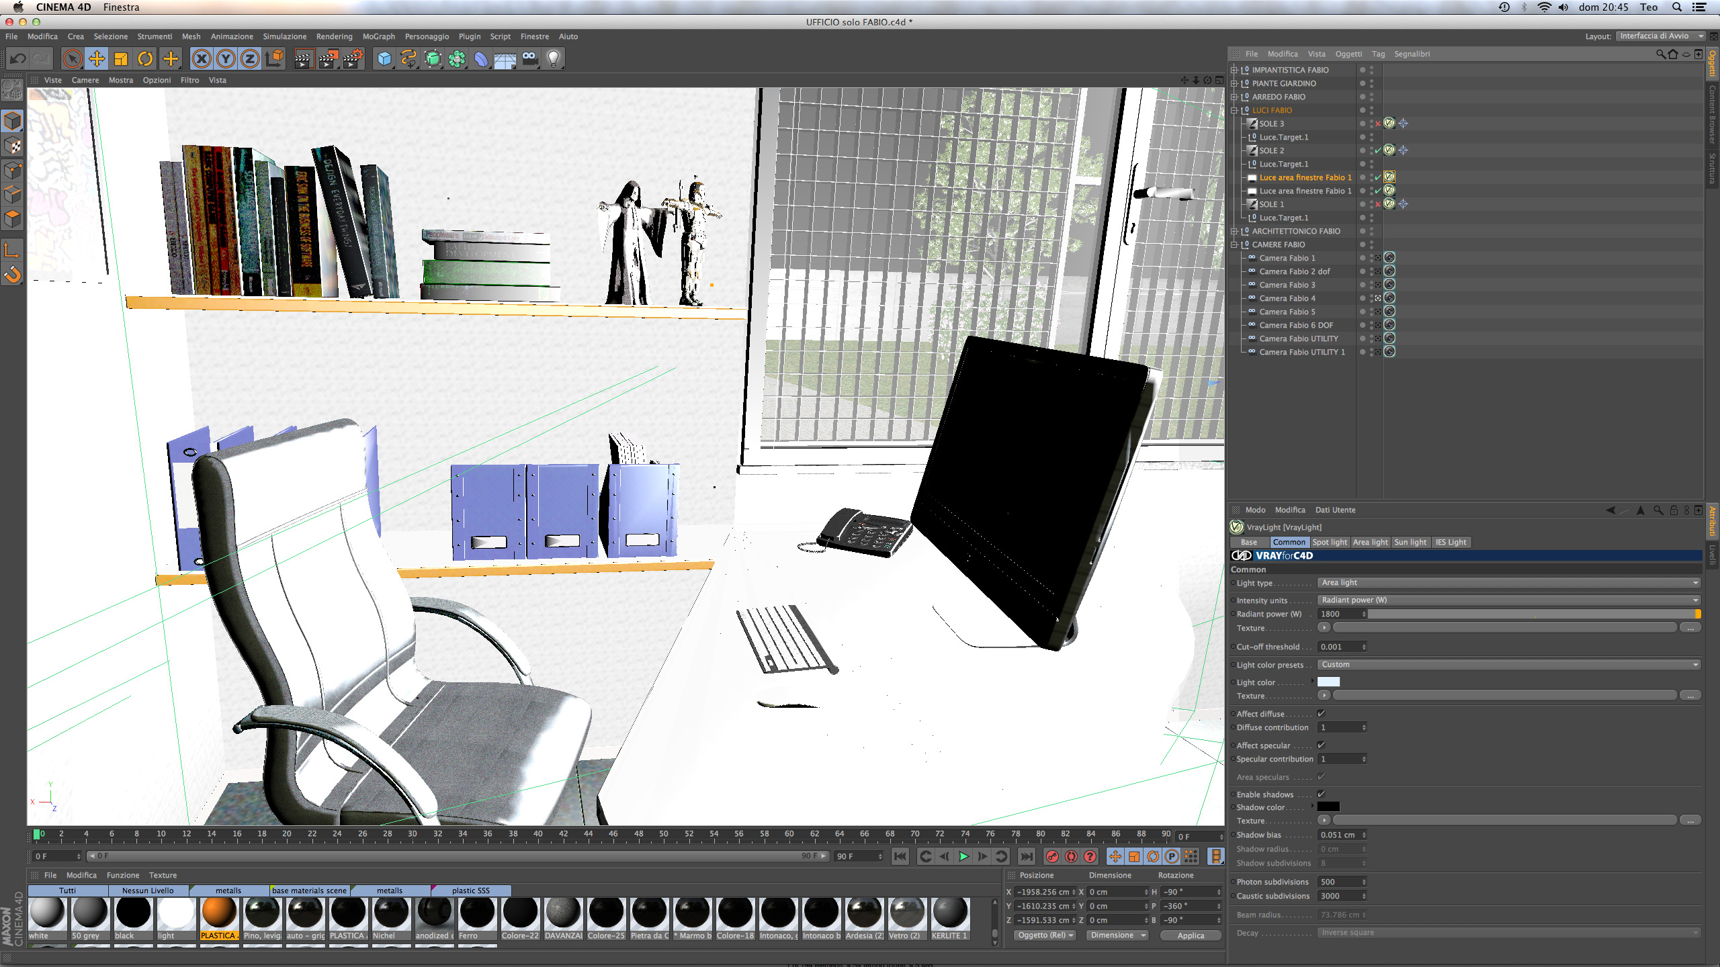Select the Rotate tool icon

pyautogui.click(x=145, y=59)
